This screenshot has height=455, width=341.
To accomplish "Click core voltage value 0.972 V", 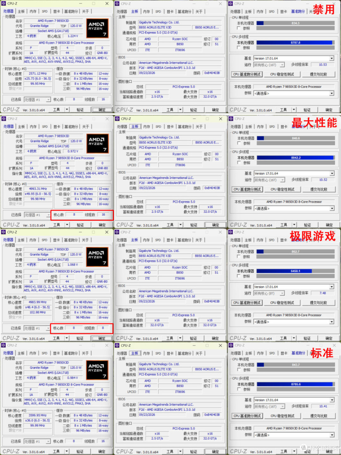I will click(x=73, y=151).
